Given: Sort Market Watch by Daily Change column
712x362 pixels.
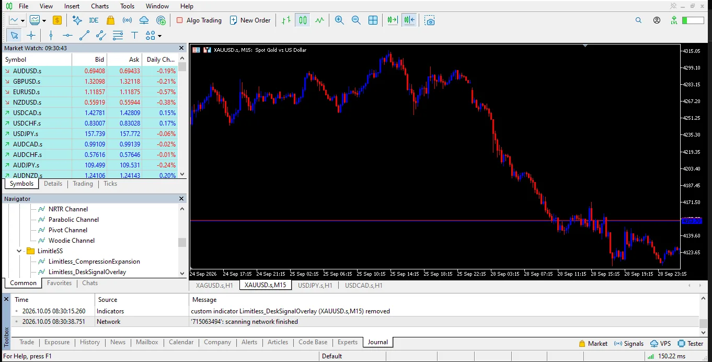Looking at the screenshot, I should (x=160, y=60).
